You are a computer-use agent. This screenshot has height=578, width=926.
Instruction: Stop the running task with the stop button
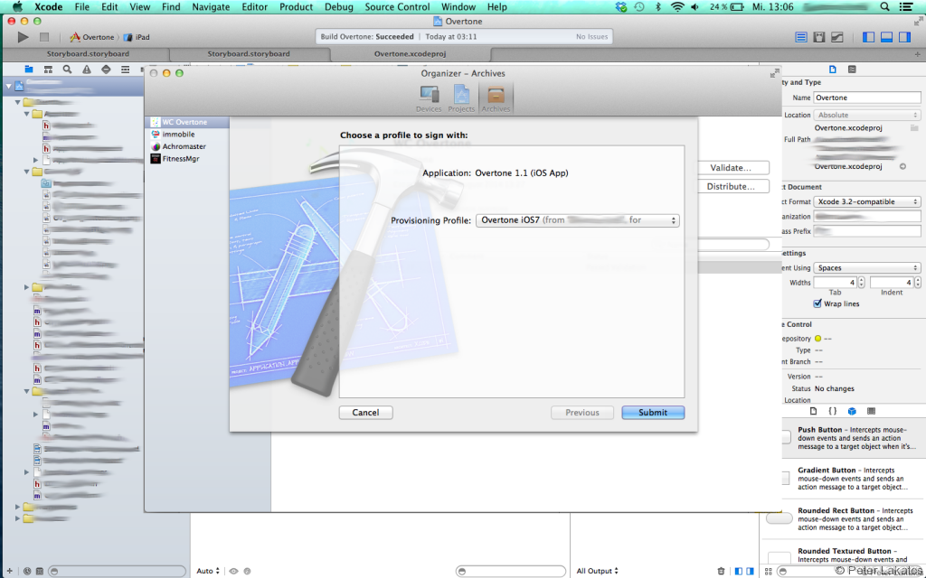click(x=44, y=37)
